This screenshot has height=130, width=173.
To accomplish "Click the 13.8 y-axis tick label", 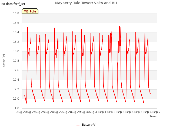I will [16, 14].
